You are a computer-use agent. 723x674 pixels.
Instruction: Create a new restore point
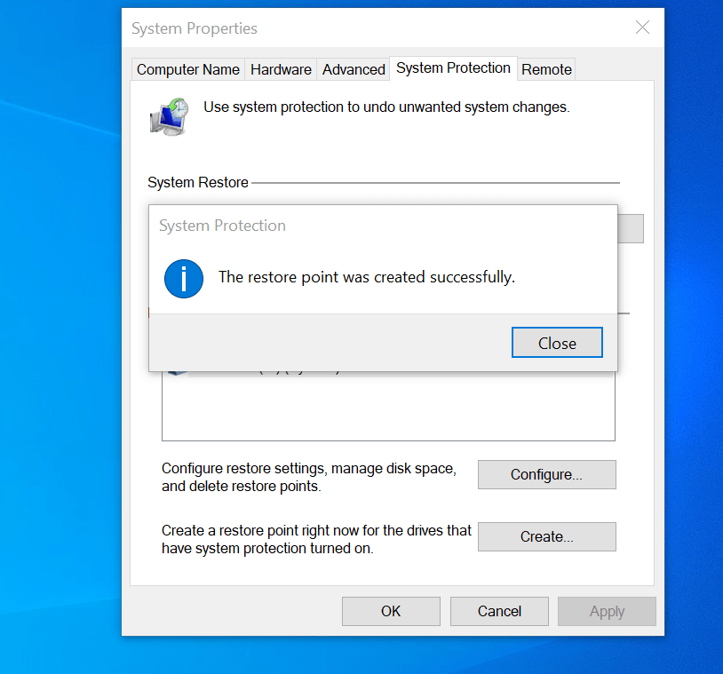[x=546, y=536]
